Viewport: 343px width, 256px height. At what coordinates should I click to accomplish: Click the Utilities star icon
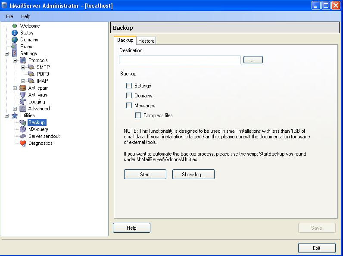coord(15,116)
